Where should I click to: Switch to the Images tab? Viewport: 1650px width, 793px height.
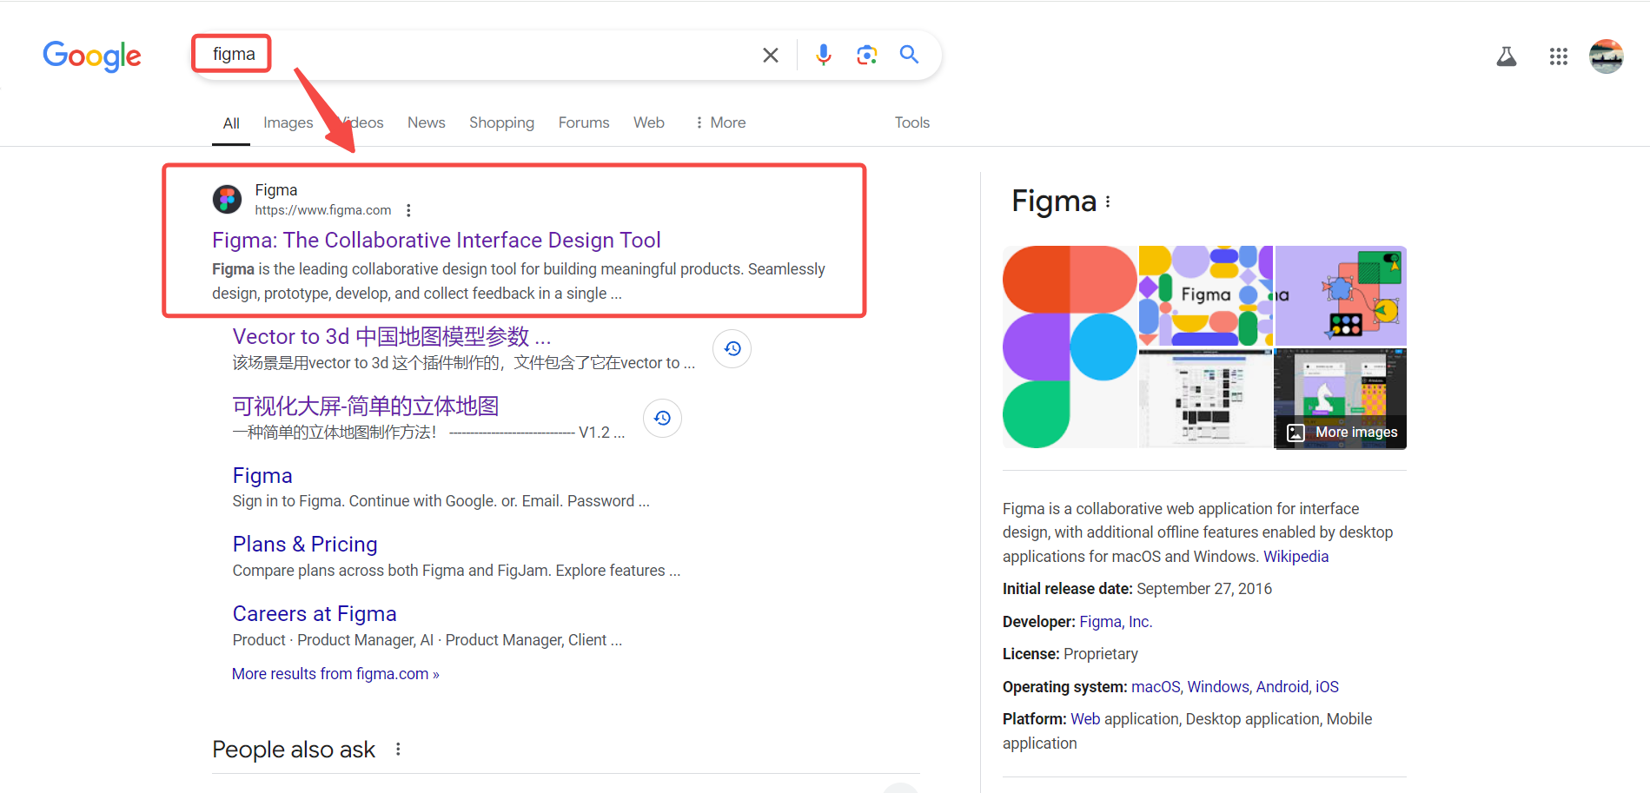pyautogui.click(x=288, y=122)
